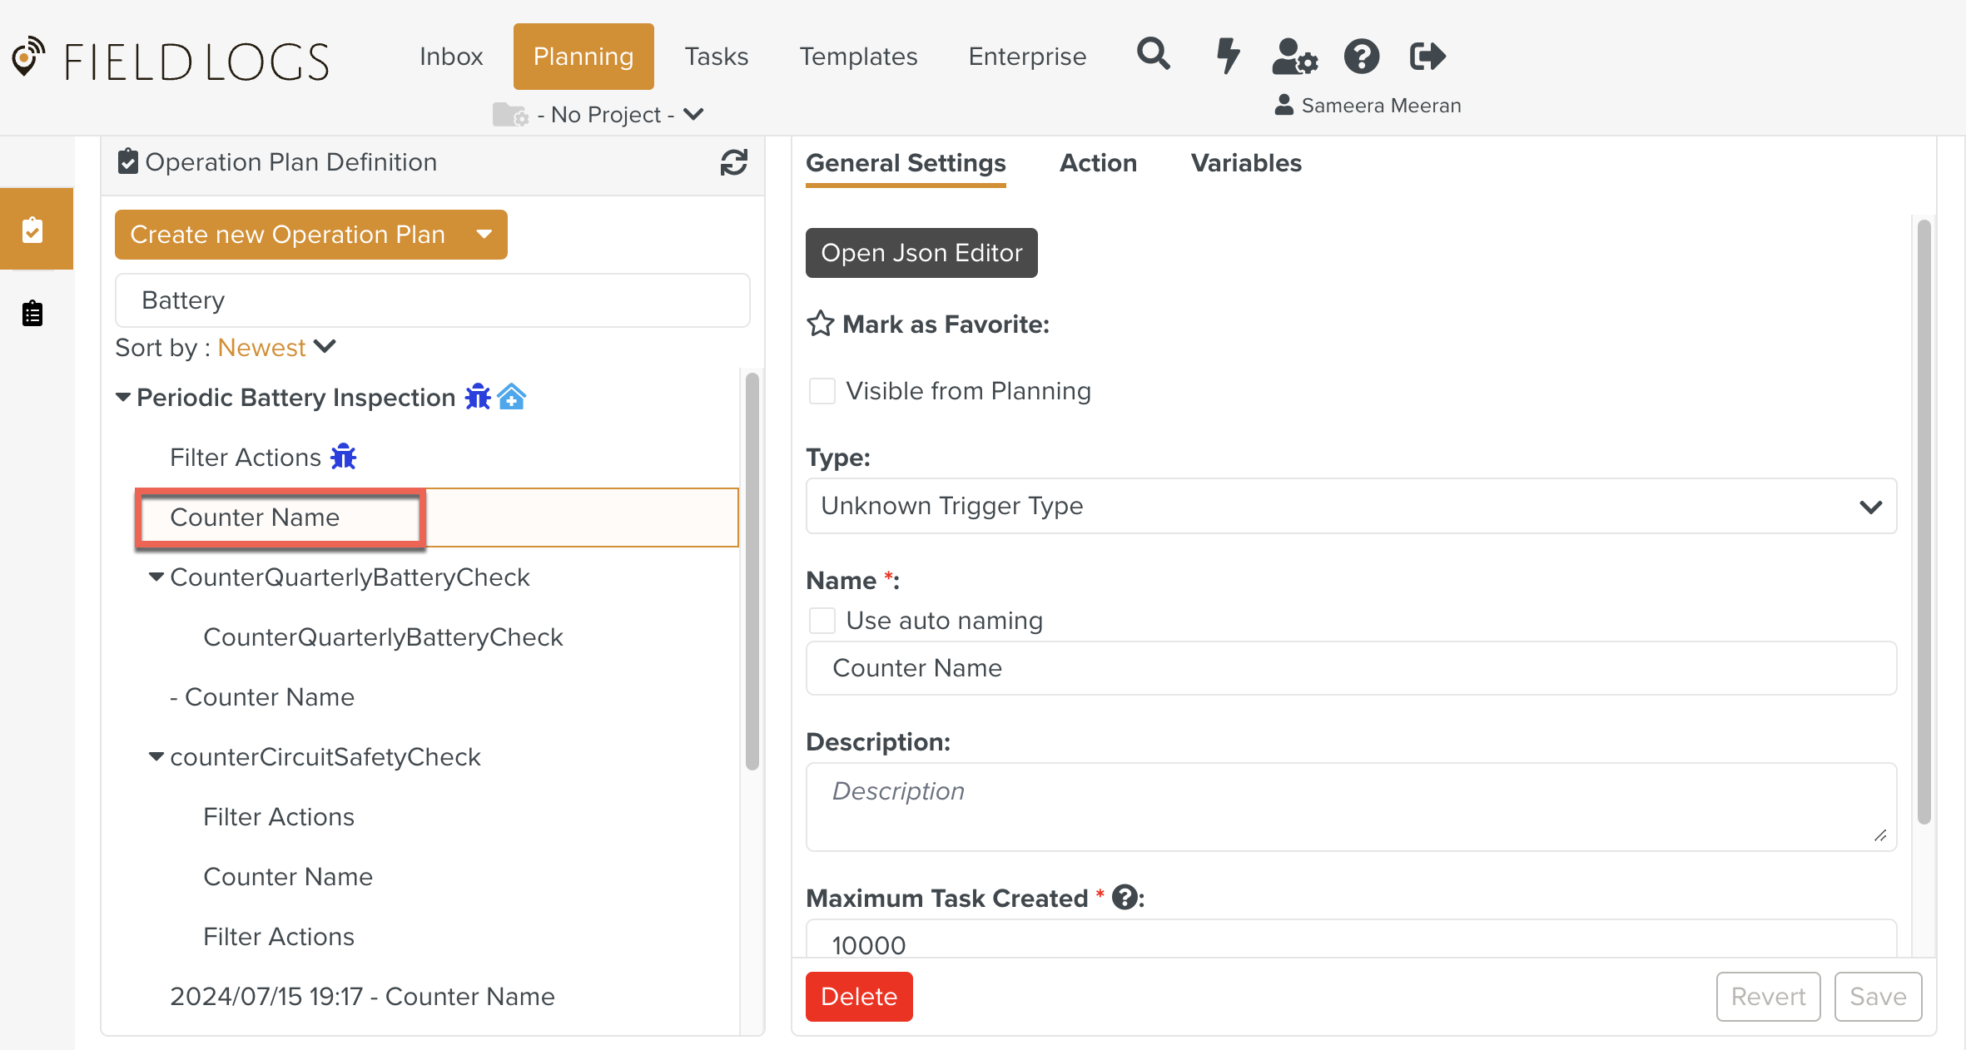Click the star icon to mark as favorite

[820, 324]
